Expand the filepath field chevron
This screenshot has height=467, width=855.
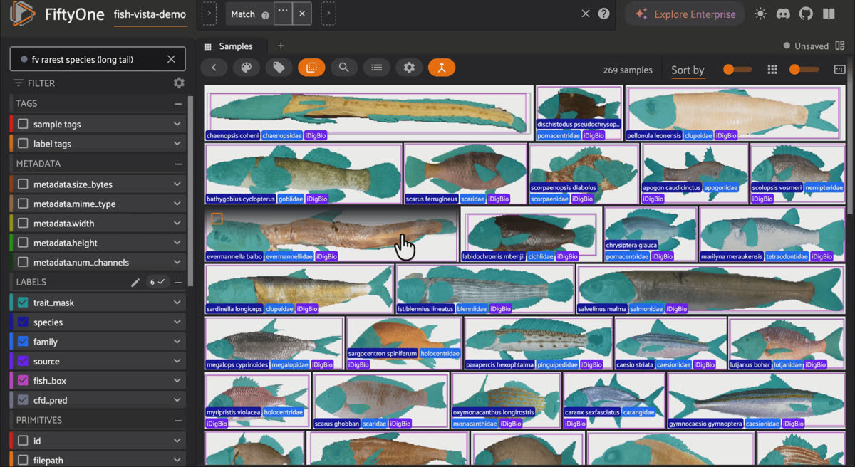coord(177,461)
